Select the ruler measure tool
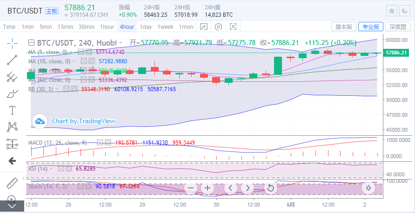 tap(12, 183)
